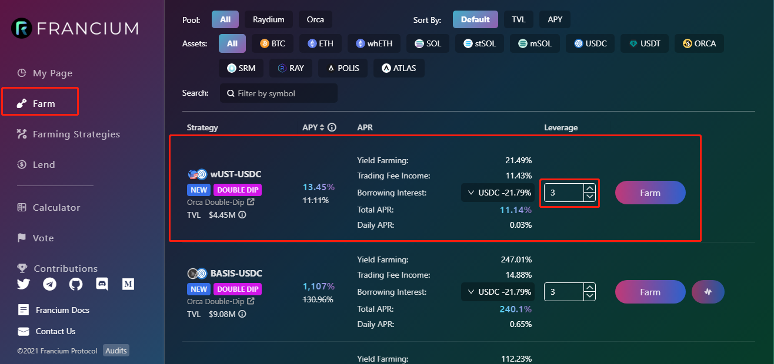Screen dimensions: 774x364
Task: Open the Farm section in sidebar
Action: tap(36, 104)
